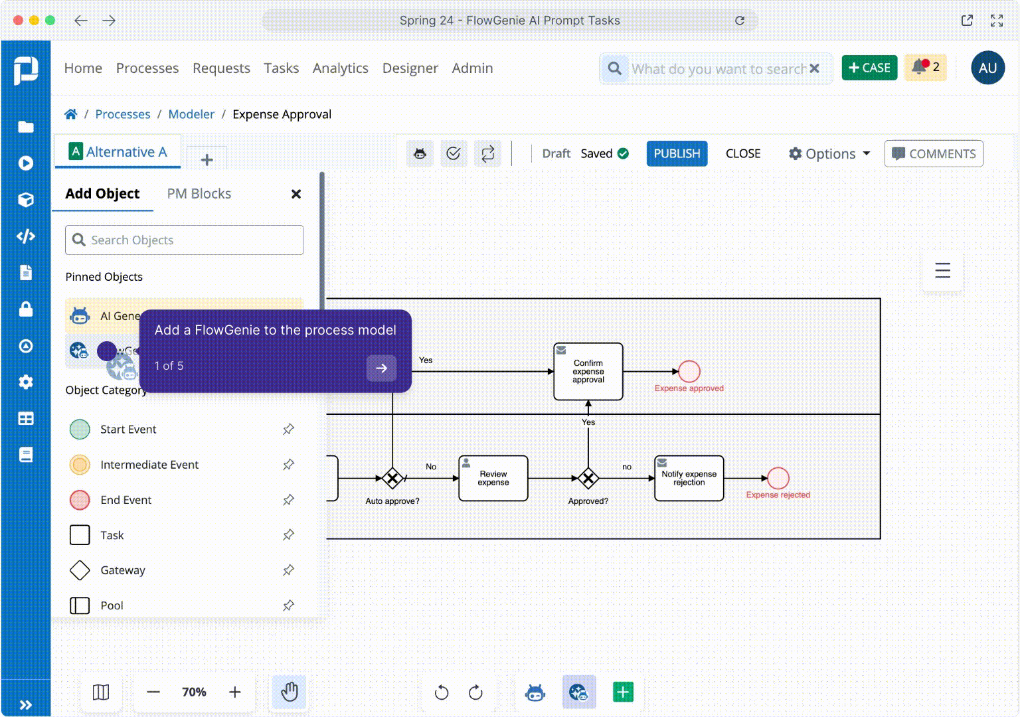Open the AU user avatar menu
Screen dimensions: 1020x717
tap(987, 68)
